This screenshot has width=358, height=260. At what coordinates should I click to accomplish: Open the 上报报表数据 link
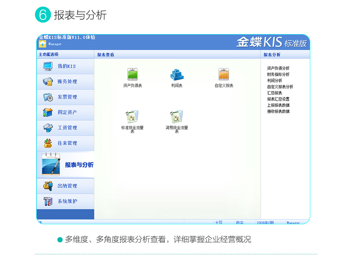point(278,105)
